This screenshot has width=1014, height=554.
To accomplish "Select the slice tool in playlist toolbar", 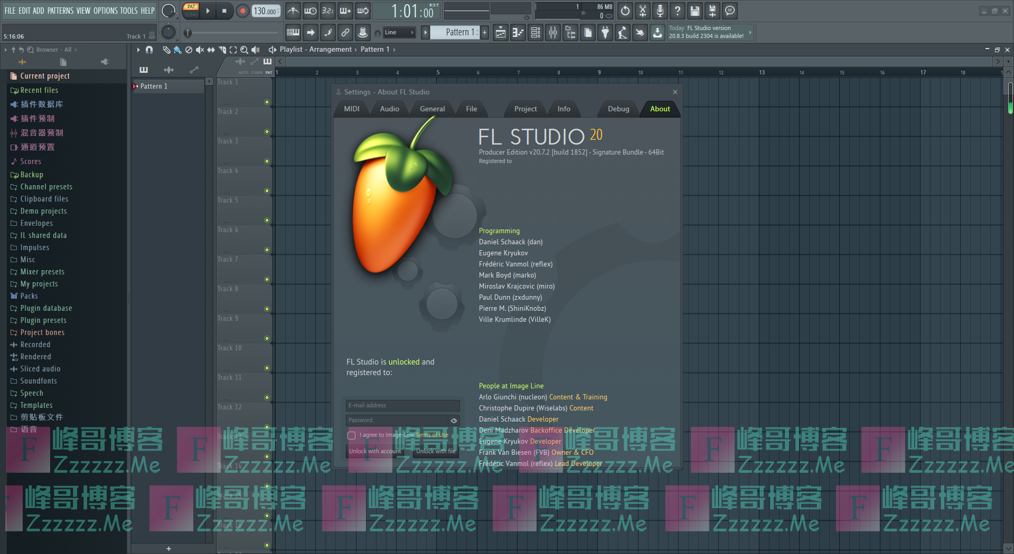I will coord(222,50).
